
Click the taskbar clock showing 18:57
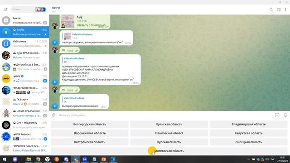coord(282,159)
